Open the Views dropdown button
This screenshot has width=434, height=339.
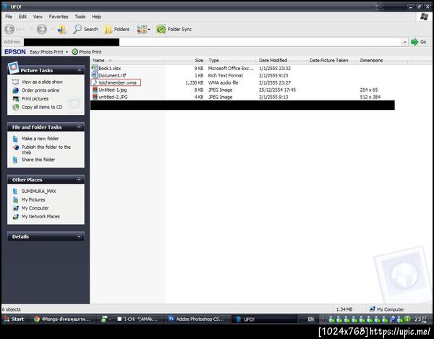coord(143,29)
